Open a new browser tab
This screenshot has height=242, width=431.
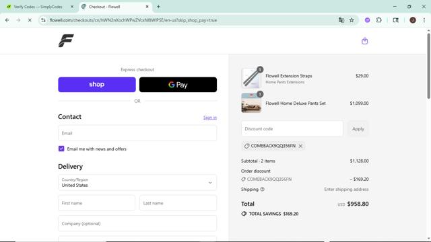158,7
